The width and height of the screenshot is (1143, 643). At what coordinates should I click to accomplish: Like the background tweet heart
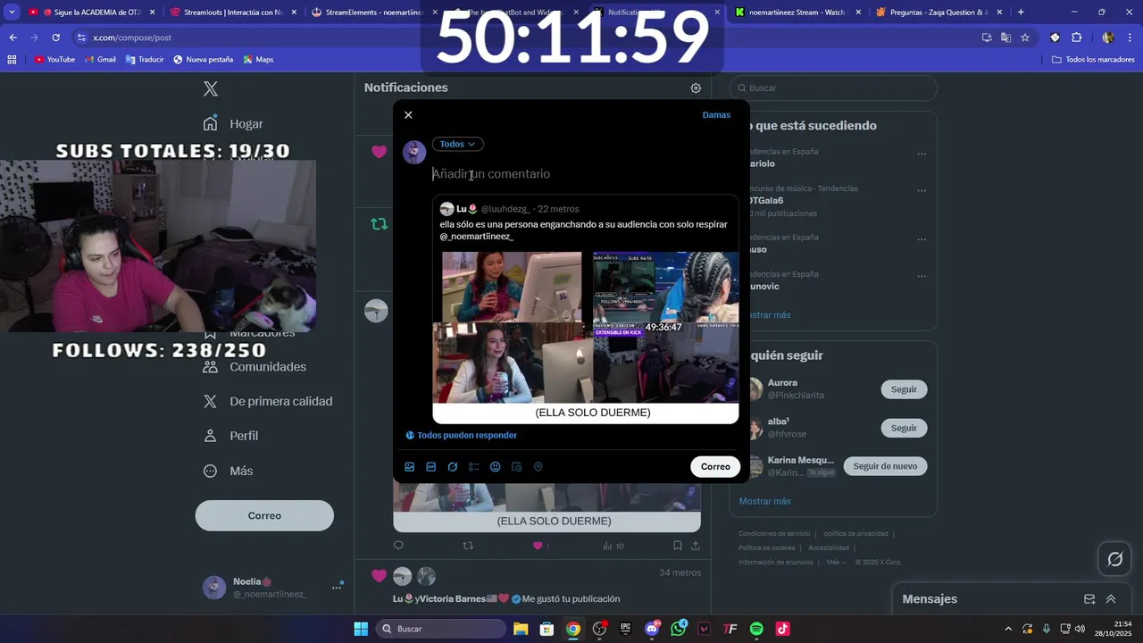pyautogui.click(x=538, y=546)
